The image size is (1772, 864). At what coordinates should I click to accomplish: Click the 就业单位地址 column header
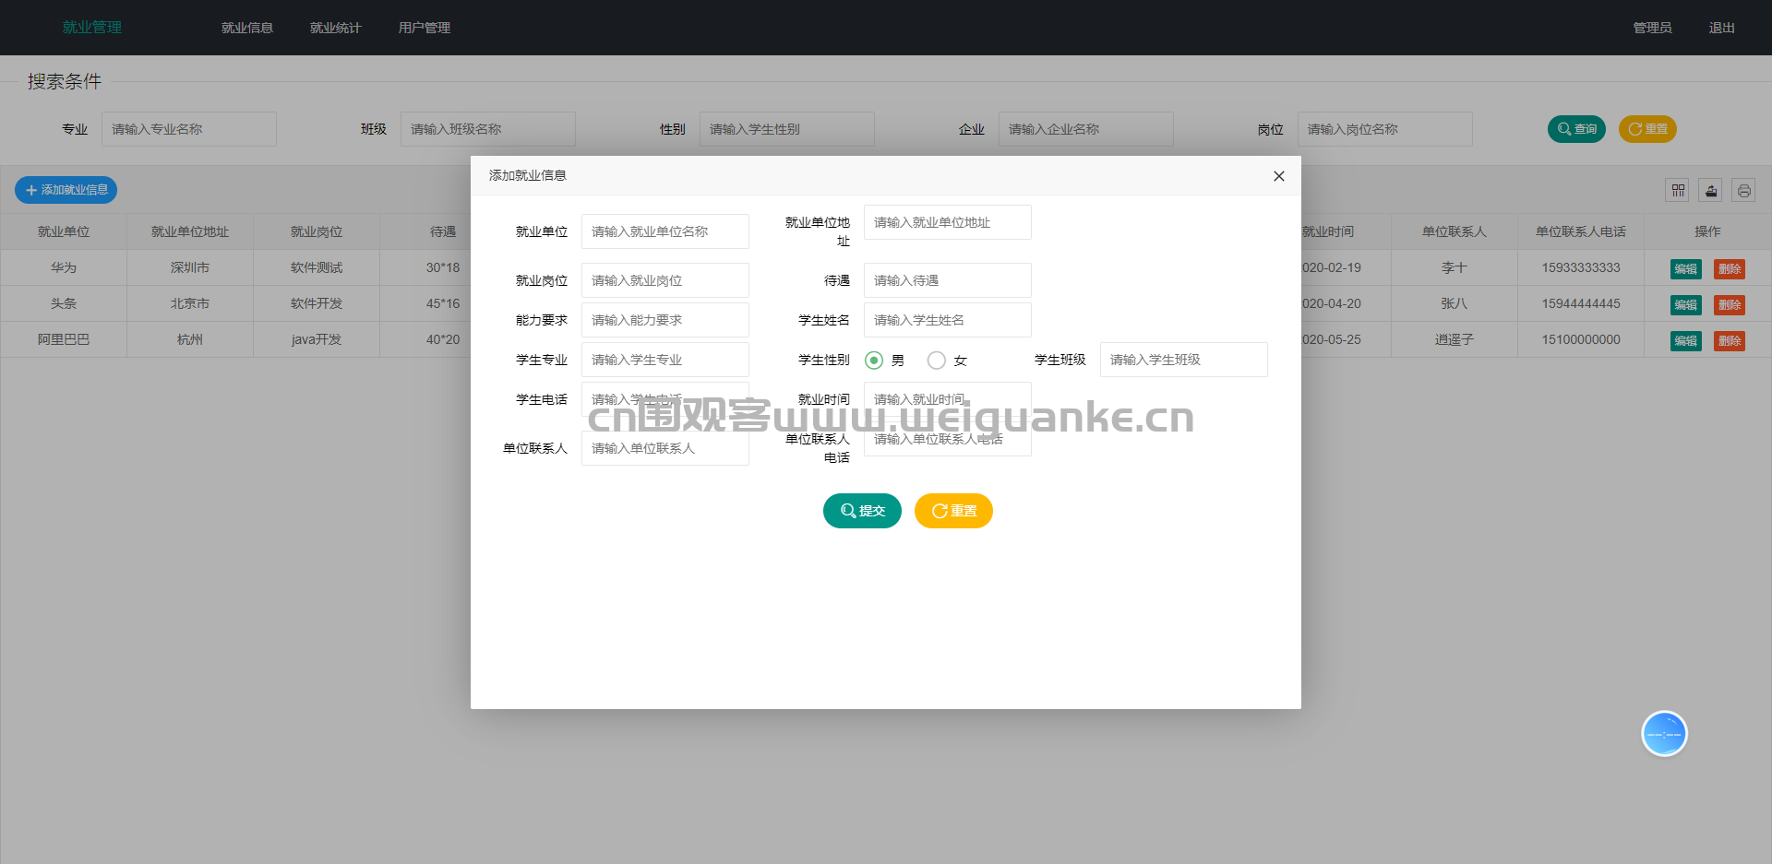click(x=190, y=231)
